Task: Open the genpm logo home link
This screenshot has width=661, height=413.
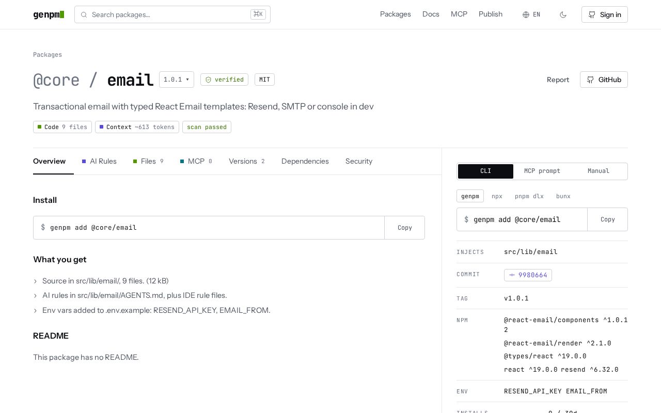Action: (49, 14)
